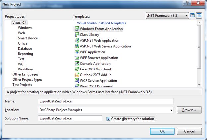This screenshot has height=140, width=207.
Task: Click the Console Application template icon
Action: [77, 63]
